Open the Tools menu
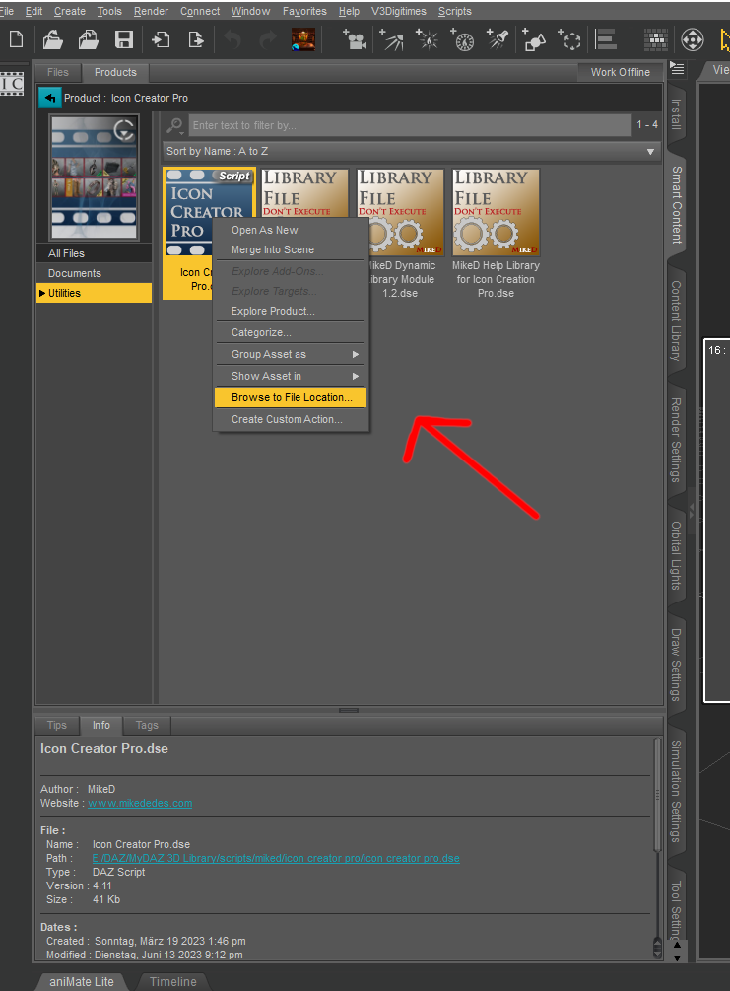The image size is (730, 991). pyautogui.click(x=109, y=12)
